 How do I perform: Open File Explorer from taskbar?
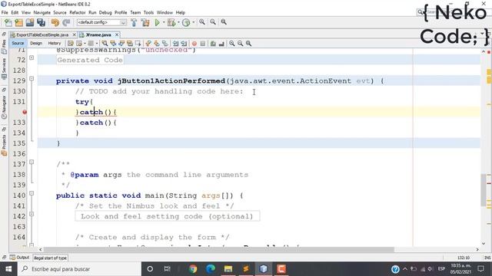(228, 269)
